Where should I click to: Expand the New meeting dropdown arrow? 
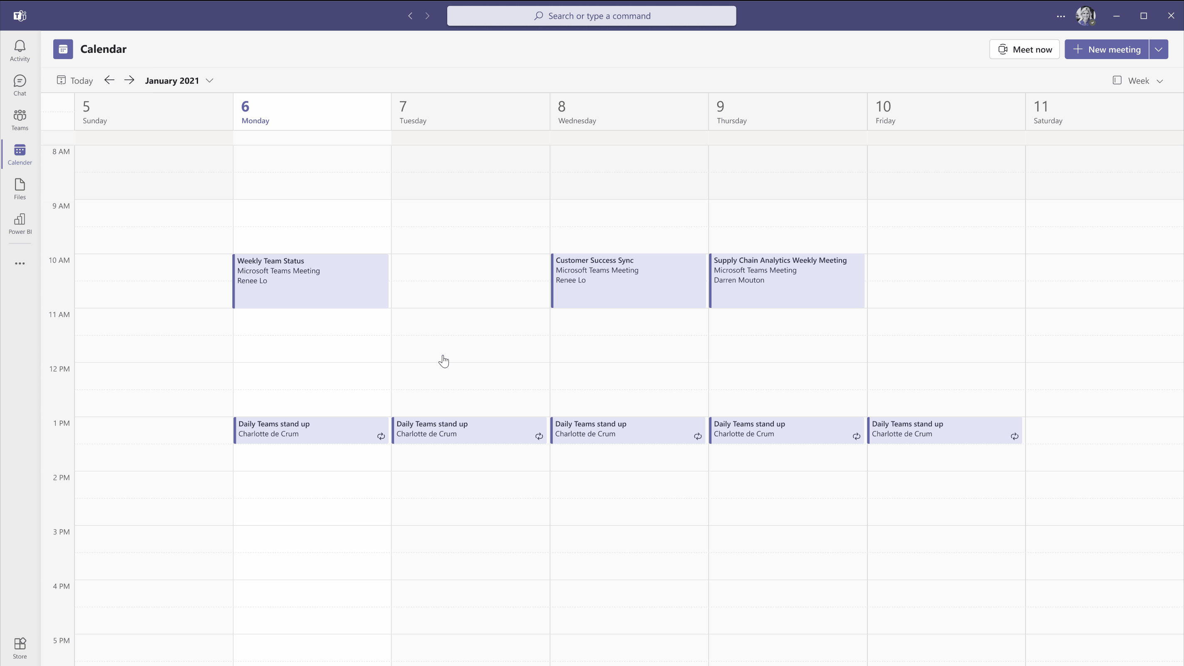(x=1160, y=49)
